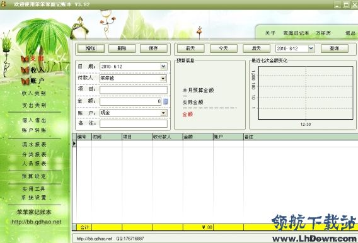This screenshot has height=243, width=358.
Task: Click the 最近七次金额变化 chart area
Action: (x=306, y=93)
